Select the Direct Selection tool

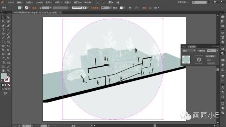point(8,17)
